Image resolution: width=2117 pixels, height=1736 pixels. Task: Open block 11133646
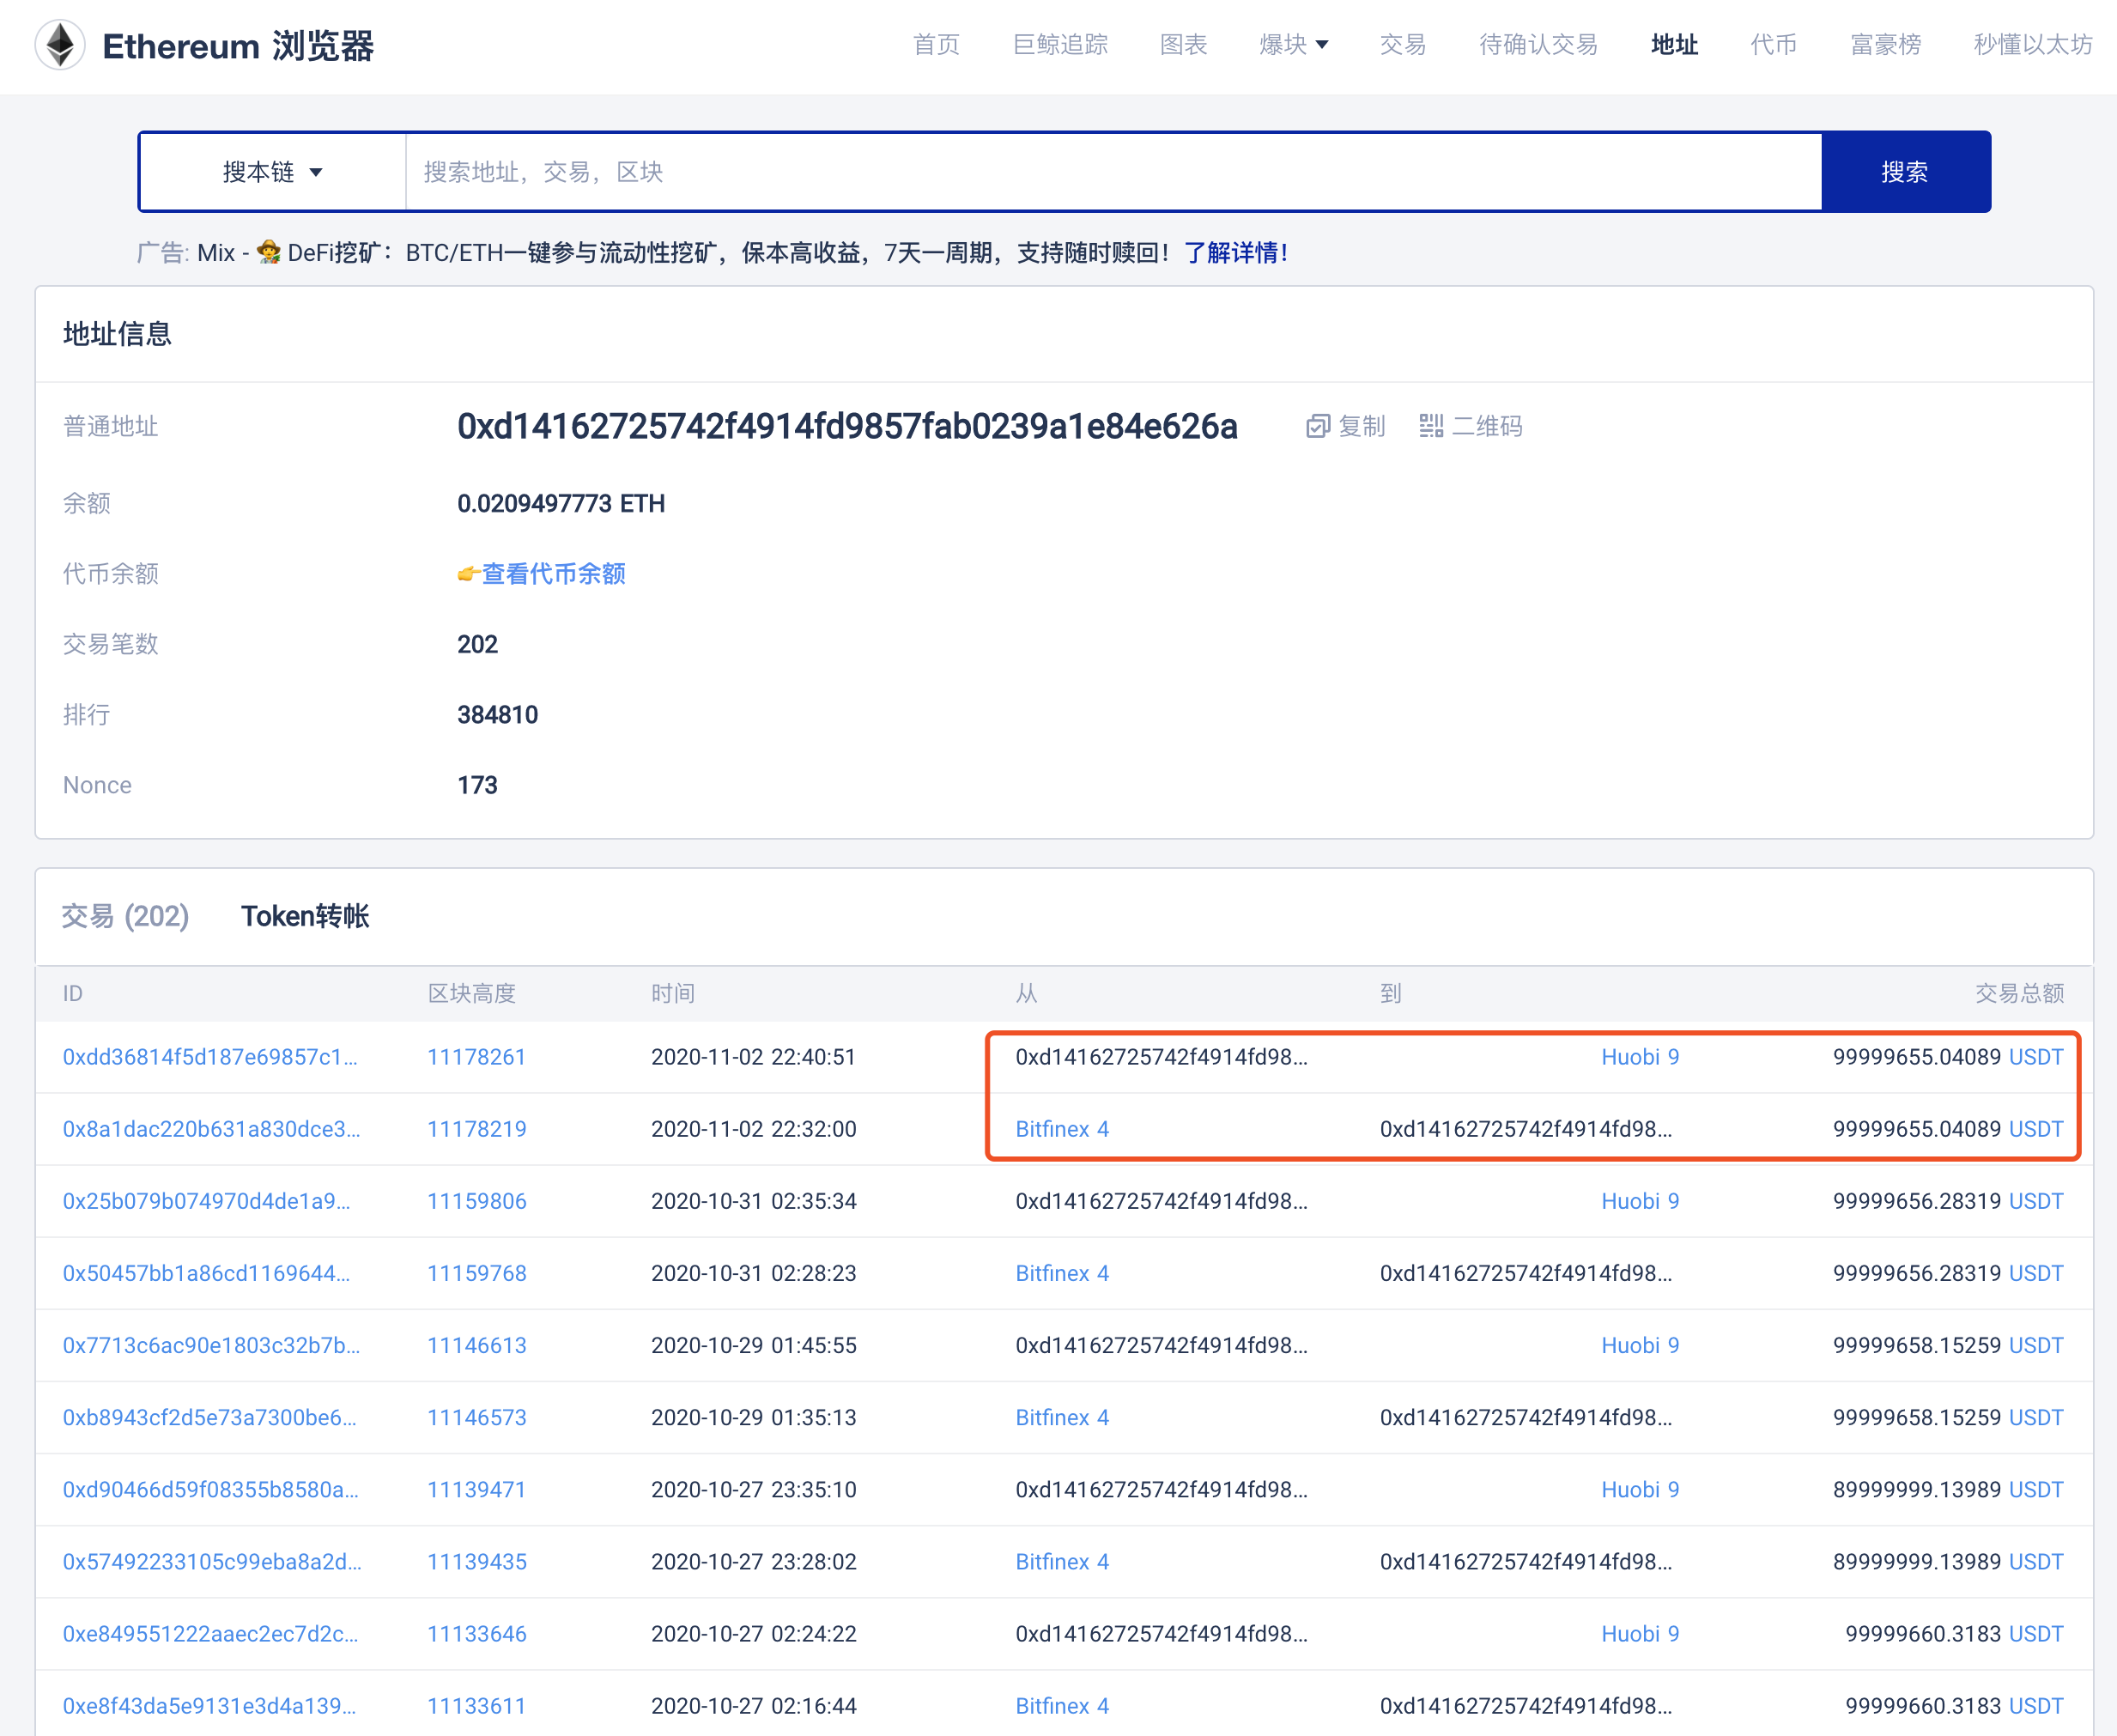(476, 1633)
